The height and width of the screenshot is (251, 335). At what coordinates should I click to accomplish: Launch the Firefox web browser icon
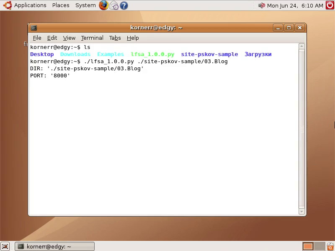click(x=103, y=5)
